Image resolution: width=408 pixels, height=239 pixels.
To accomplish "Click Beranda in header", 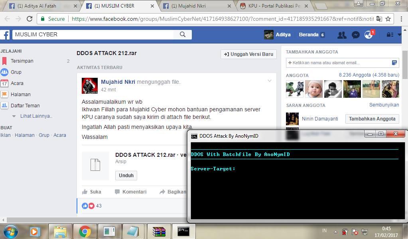I will point(309,35).
